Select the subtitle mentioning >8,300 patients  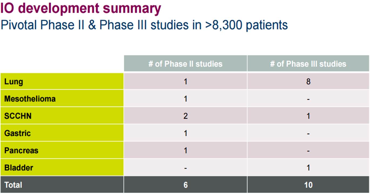144,25
